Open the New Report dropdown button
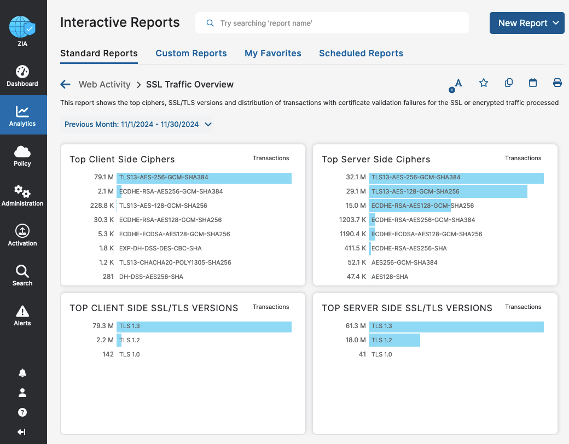The height and width of the screenshot is (444, 569). coord(527,23)
